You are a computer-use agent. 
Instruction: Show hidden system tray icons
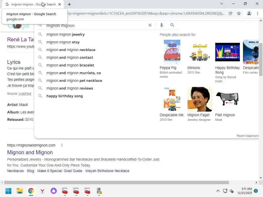(218, 191)
